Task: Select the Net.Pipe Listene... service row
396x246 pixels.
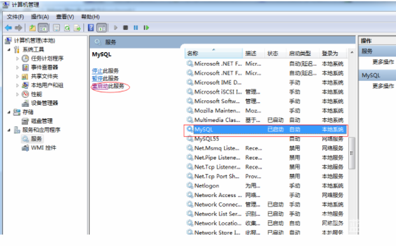Action: coord(265,158)
